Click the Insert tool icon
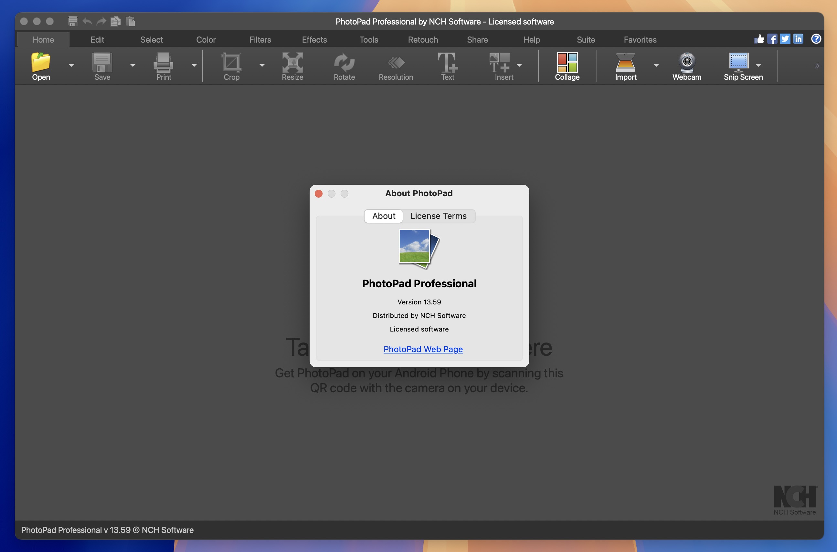Screen dimensions: 837x552 pos(500,62)
